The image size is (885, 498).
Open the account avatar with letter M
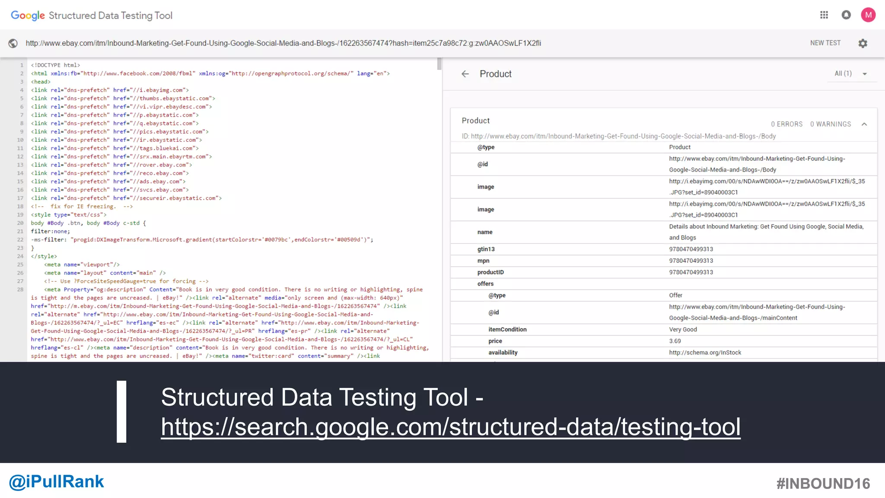click(x=868, y=15)
